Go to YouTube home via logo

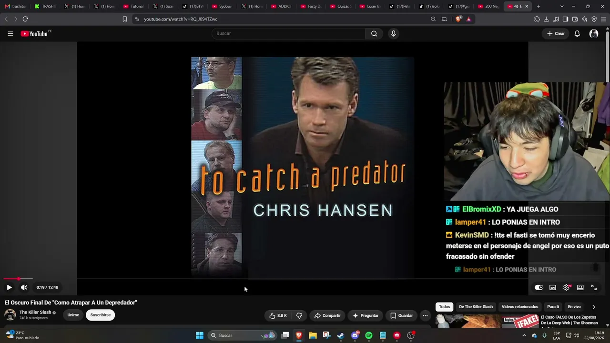click(35, 34)
